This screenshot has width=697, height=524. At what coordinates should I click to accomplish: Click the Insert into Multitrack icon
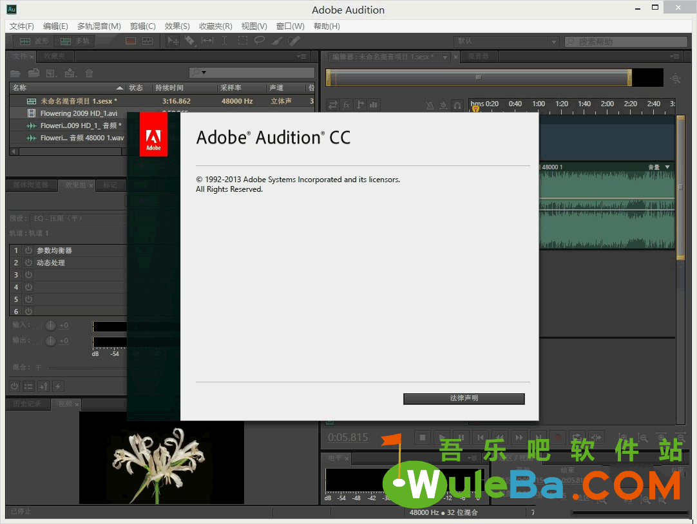[70, 73]
